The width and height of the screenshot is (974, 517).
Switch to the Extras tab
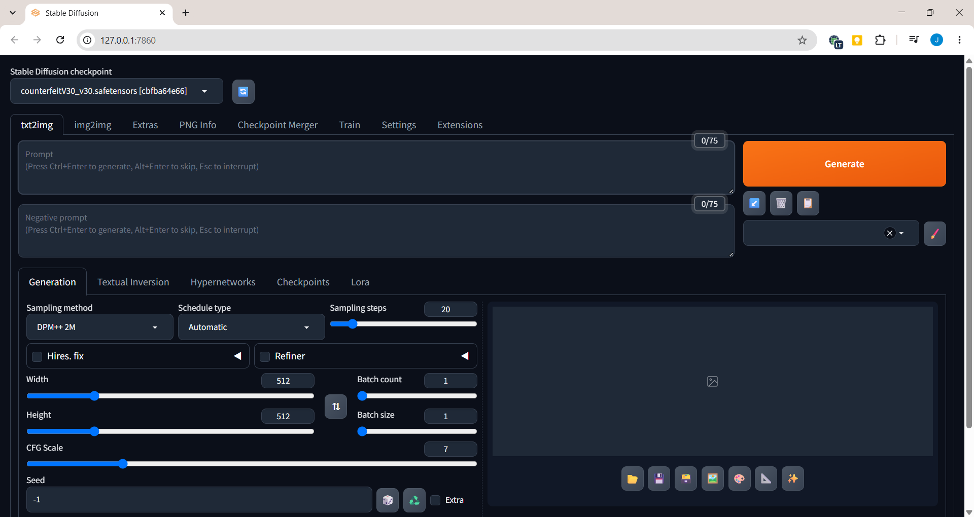click(x=145, y=125)
